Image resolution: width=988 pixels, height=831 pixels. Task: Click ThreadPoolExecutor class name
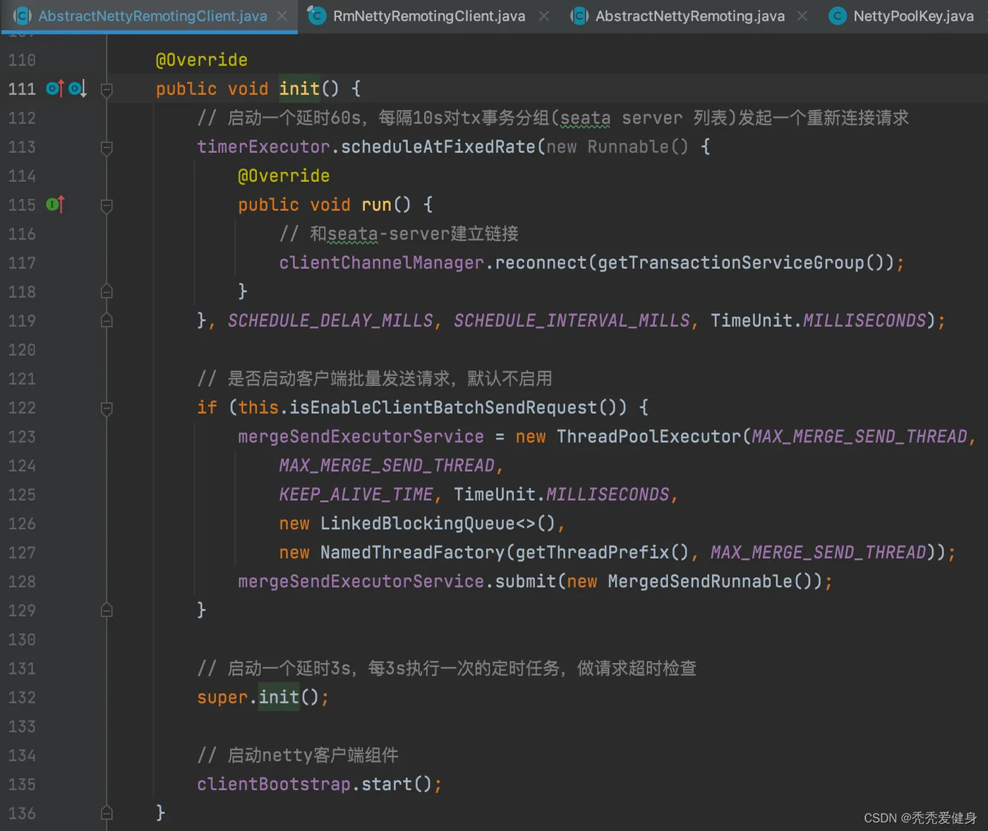coord(649,436)
